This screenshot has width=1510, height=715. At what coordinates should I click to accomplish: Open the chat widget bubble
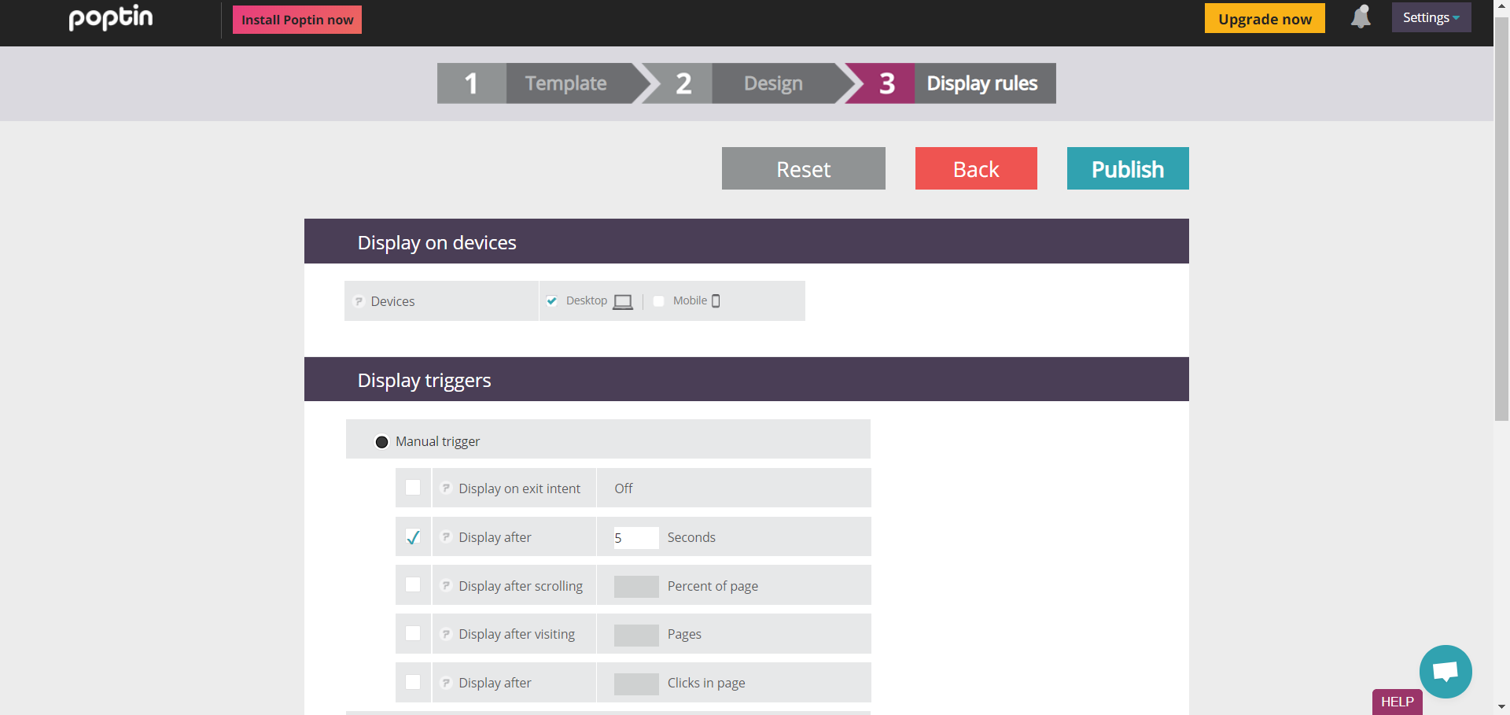(1446, 672)
